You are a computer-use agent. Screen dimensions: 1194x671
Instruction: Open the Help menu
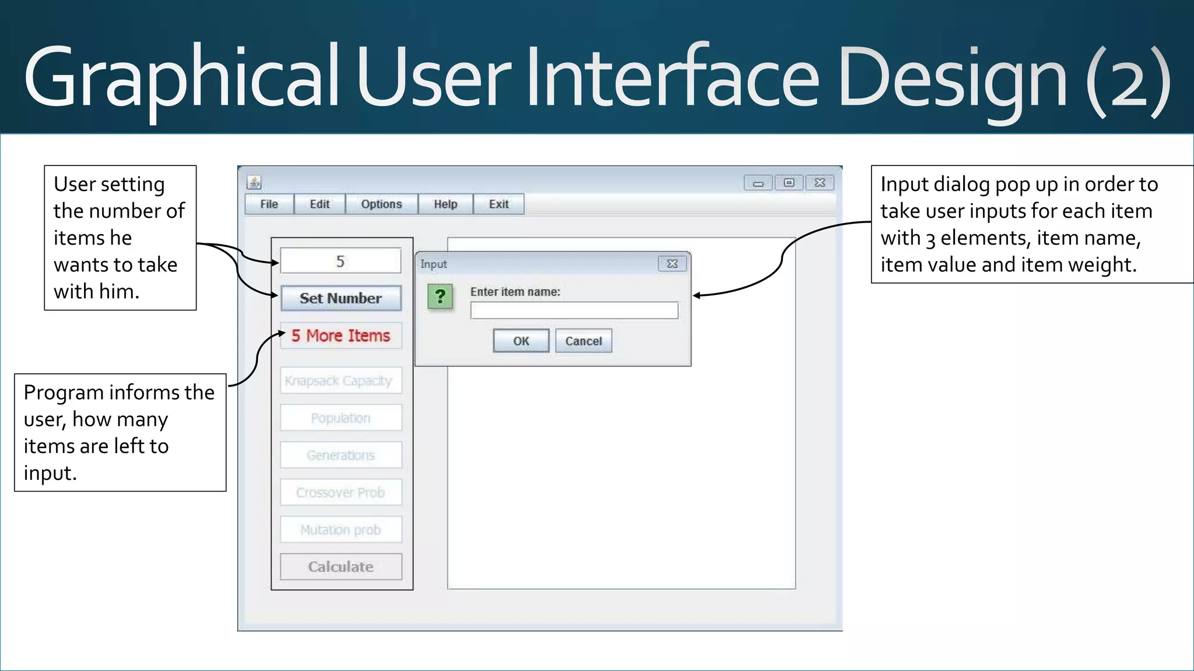point(445,204)
